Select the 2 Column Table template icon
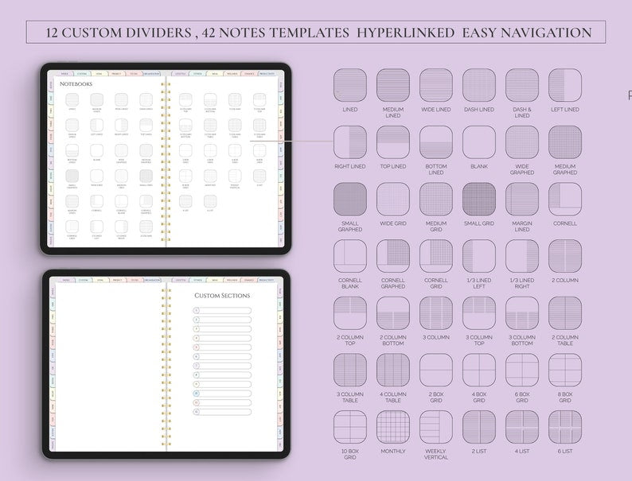This screenshot has height=481, width=632. point(565,313)
